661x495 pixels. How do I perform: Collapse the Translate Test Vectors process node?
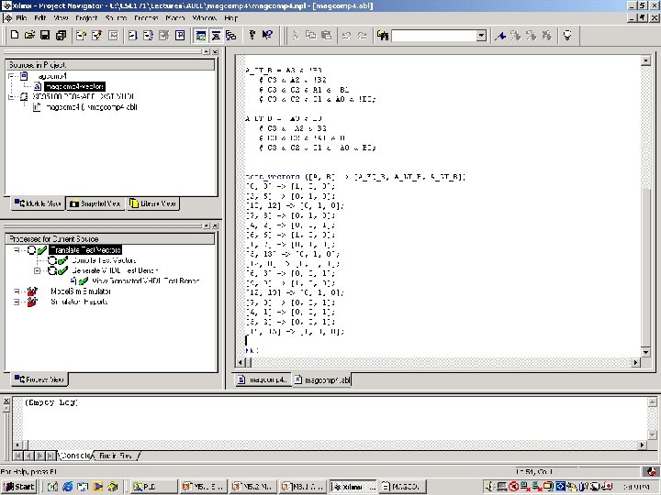(17, 250)
